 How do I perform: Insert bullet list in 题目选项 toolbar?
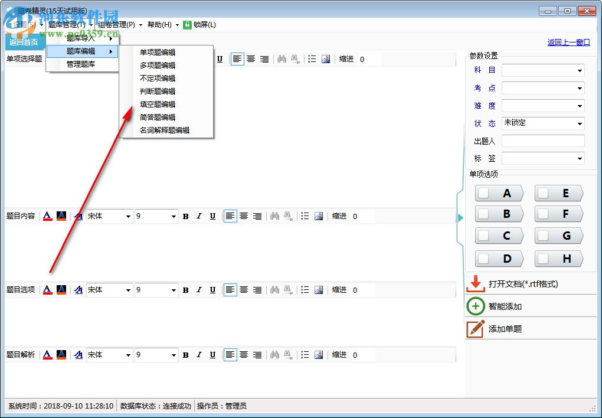tap(305, 290)
